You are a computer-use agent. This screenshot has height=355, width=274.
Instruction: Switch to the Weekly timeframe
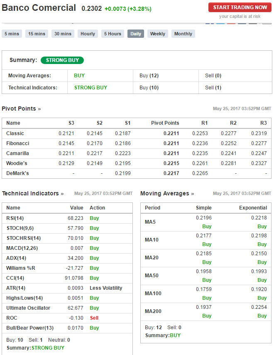point(158,34)
